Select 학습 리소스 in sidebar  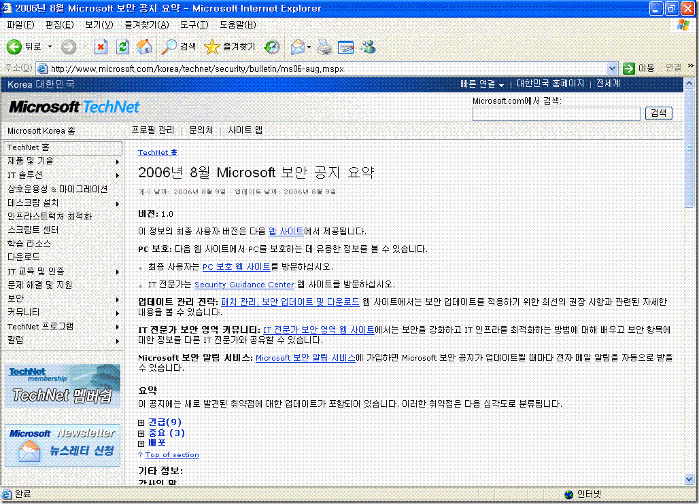[x=29, y=244]
